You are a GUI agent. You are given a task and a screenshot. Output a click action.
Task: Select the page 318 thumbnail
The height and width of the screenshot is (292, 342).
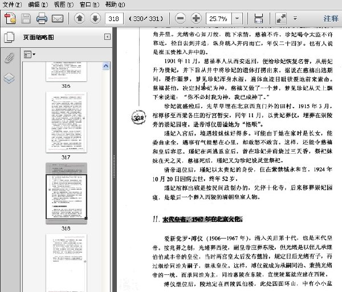66,194
